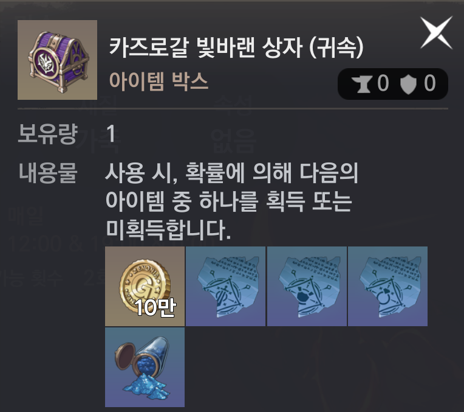Click the faded 매일 background text
The width and height of the screenshot is (464, 412).
[x=26, y=215]
